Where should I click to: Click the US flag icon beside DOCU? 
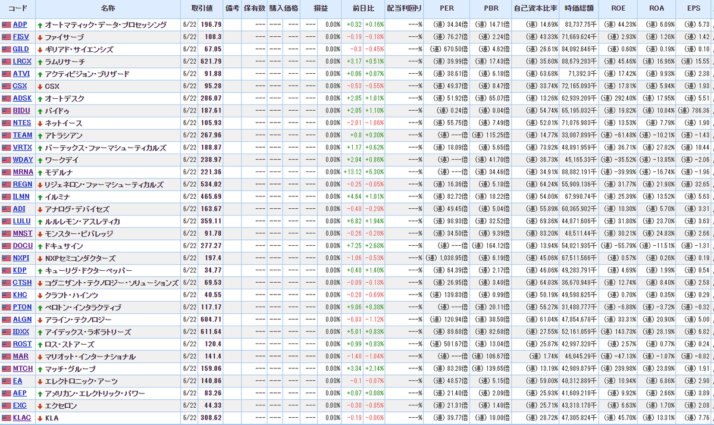click(x=7, y=246)
